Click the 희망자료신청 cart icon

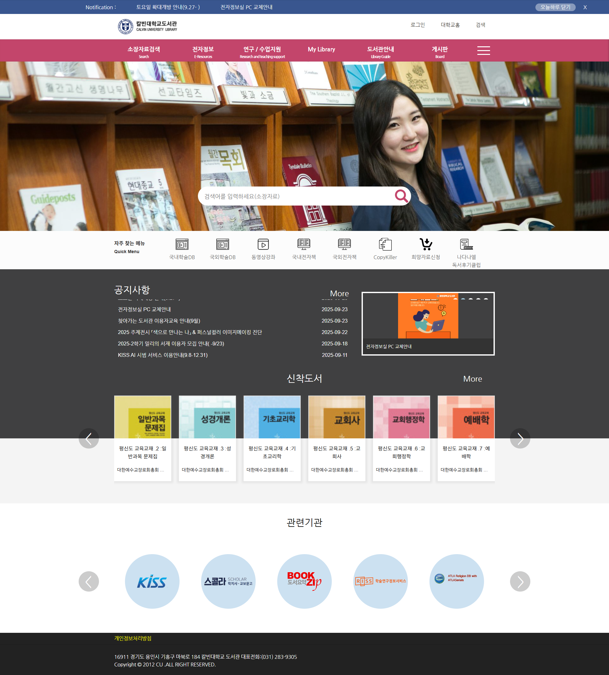tap(426, 245)
